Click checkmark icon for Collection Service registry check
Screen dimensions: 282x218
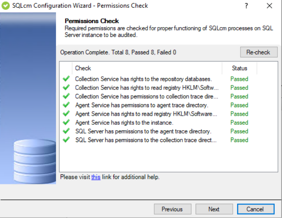[66, 87]
